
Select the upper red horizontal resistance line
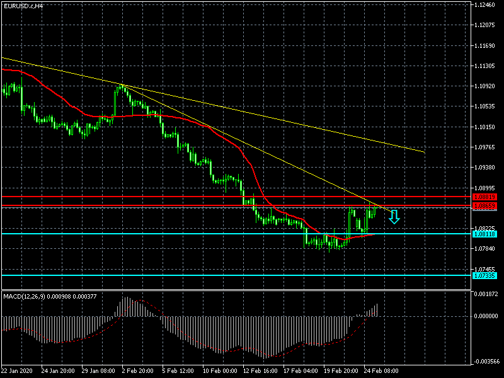[189, 197]
